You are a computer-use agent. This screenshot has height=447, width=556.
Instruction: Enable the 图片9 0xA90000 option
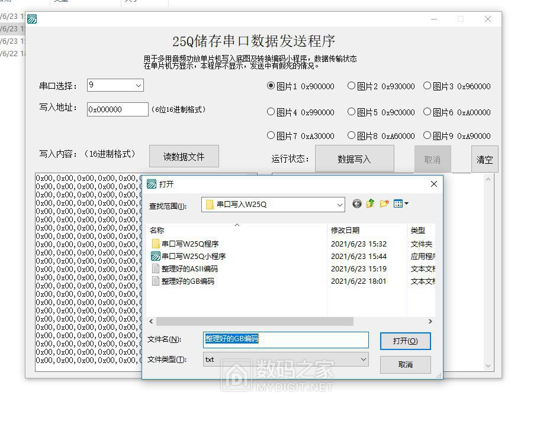428,135
